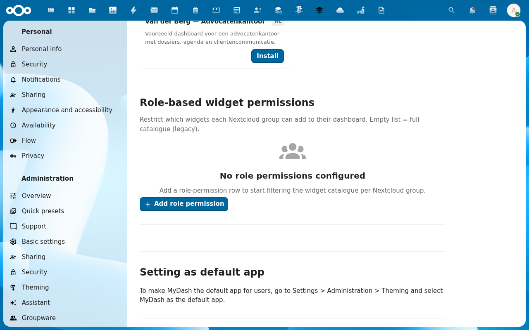Open Notifications settings

pos(65,80)
